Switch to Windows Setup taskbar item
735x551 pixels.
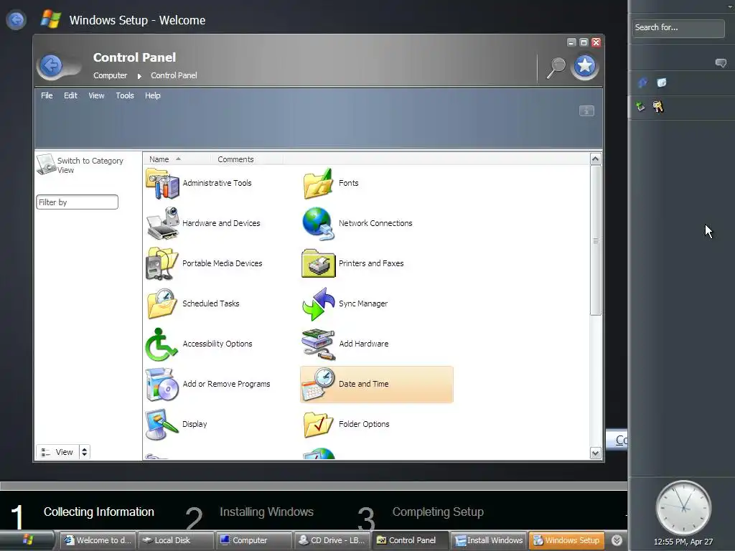coord(566,540)
